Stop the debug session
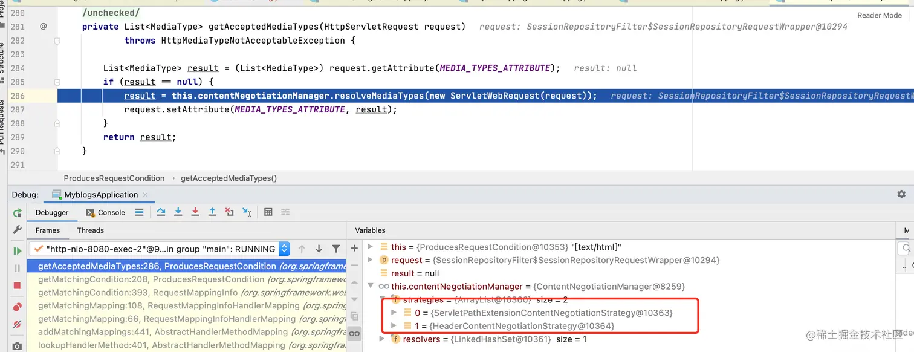 [18, 285]
